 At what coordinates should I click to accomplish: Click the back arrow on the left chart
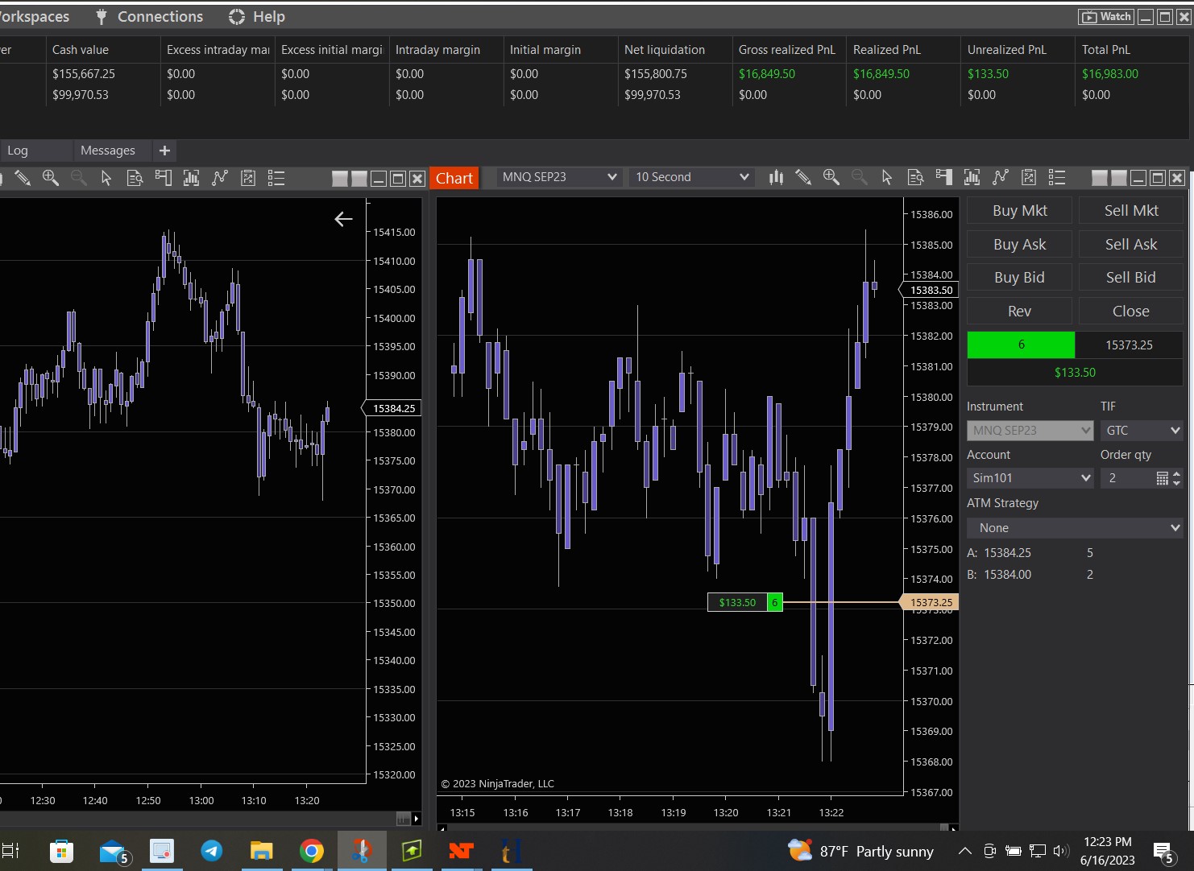[x=343, y=219]
